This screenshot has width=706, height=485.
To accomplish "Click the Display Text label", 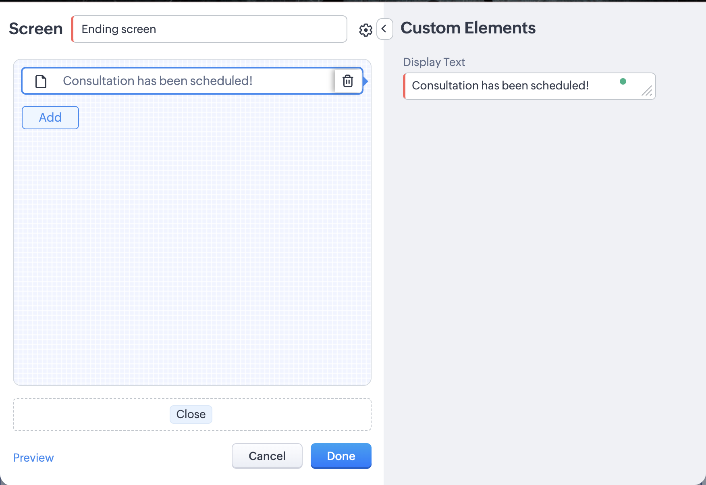I will point(434,62).
